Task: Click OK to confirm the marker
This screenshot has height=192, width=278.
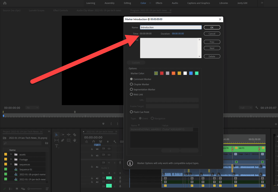Action: (212, 27)
